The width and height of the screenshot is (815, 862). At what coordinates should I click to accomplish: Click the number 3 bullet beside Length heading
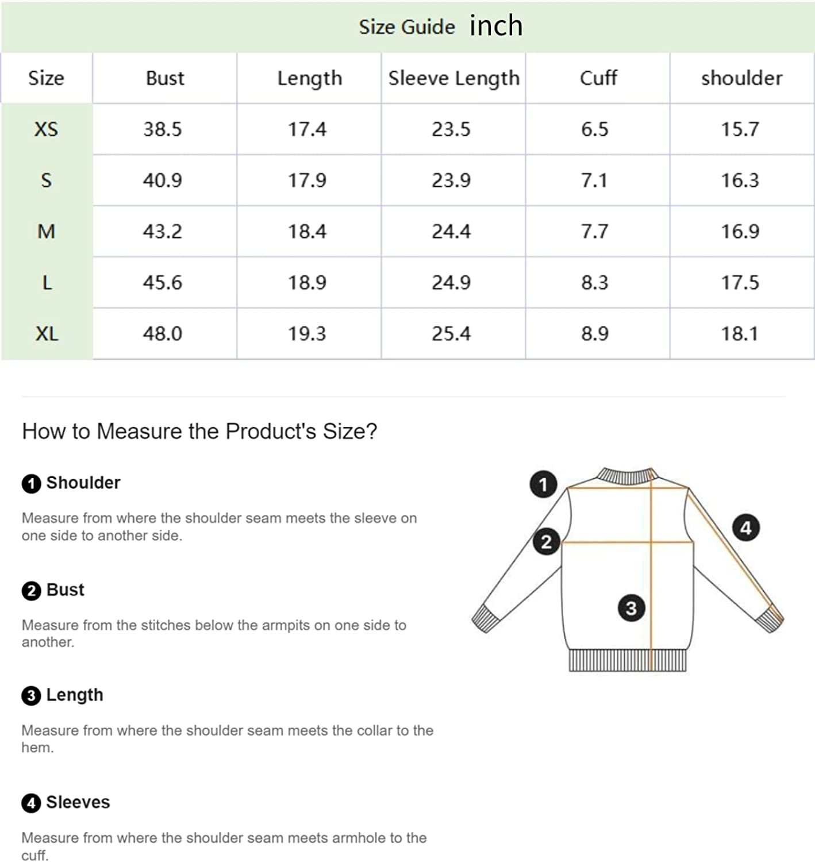pos(31,696)
